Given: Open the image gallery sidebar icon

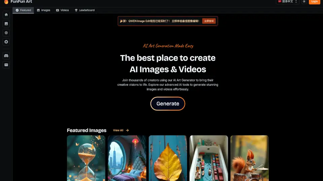Looking at the screenshot, I should tap(6, 23).
